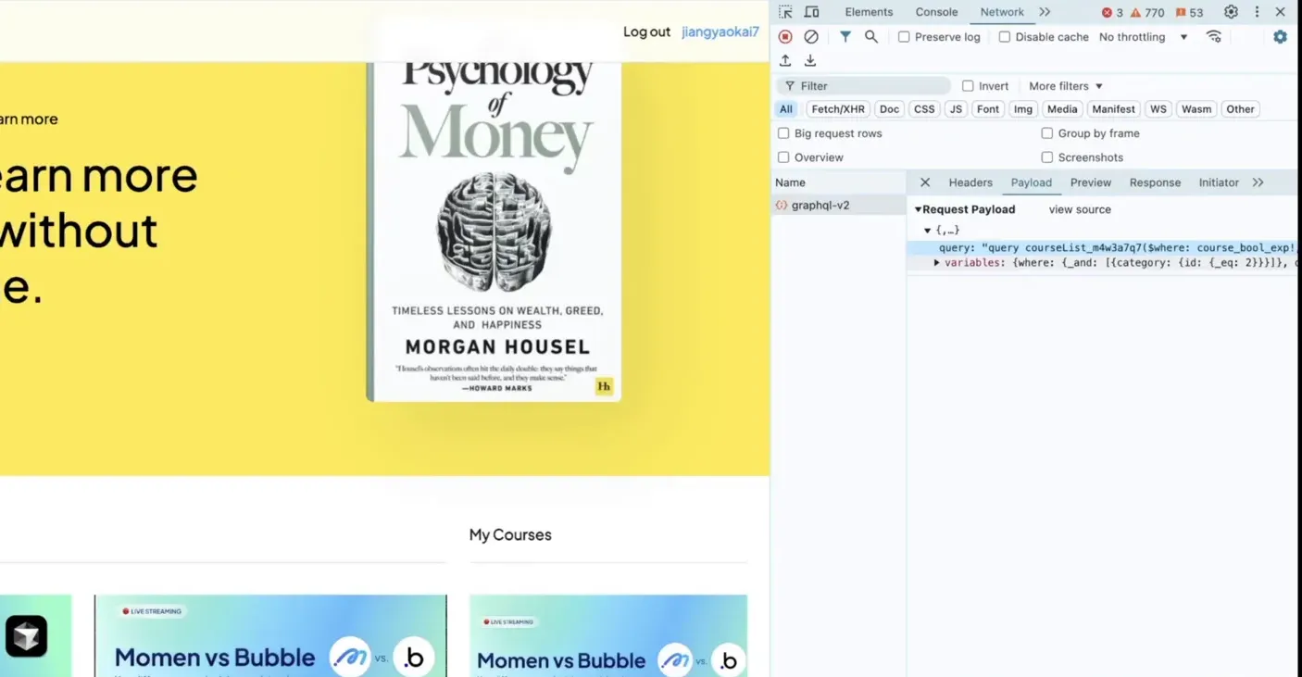The width and height of the screenshot is (1302, 677).
Task: Click view source link in payload
Action: point(1080,209)
